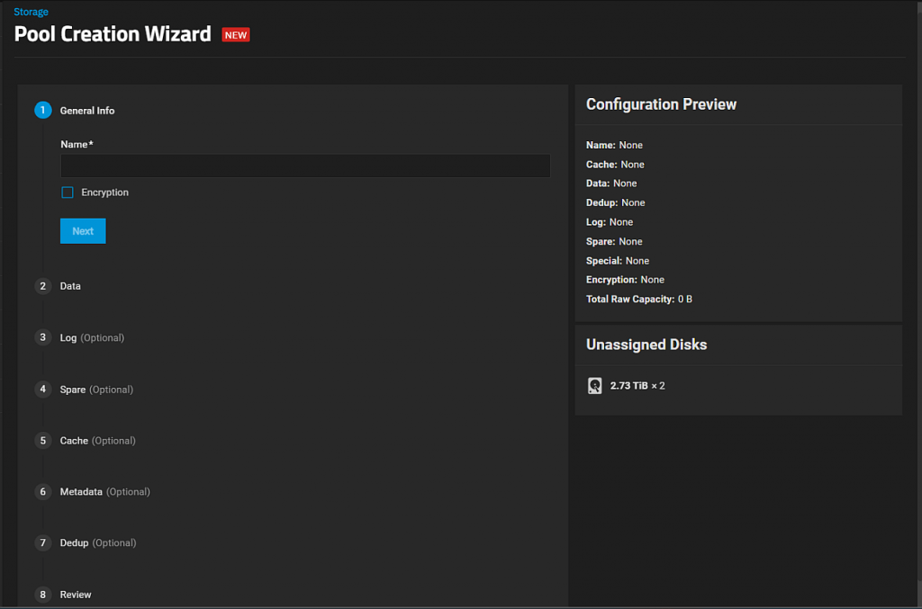Viewport: 922px width, 609px height.
Task: Focus the pool Name input field
Action: click(x=305, y=166)
